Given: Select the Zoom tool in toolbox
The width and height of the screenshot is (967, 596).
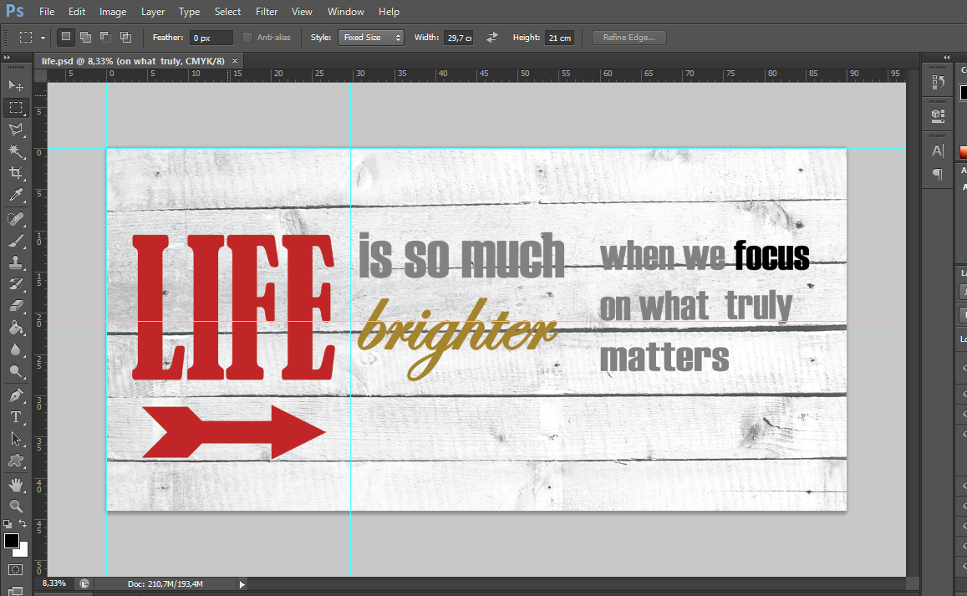Looking at the screenshot, I should pyautogui.click(x=16, y=507).
